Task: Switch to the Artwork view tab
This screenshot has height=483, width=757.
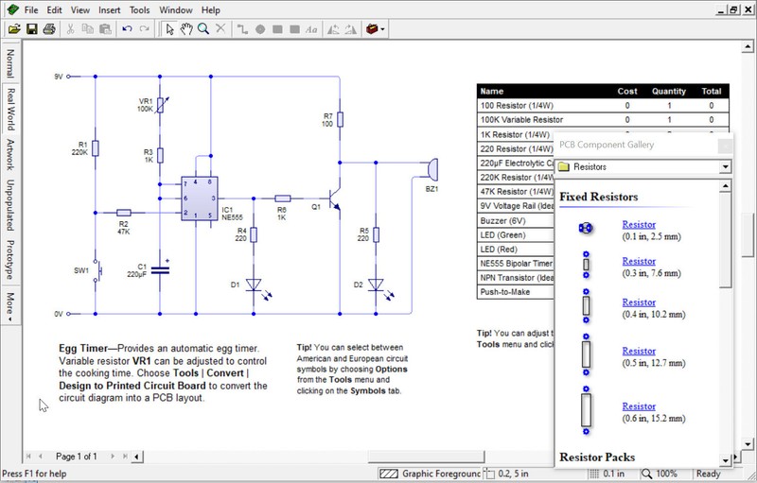Action: (10, 155)
